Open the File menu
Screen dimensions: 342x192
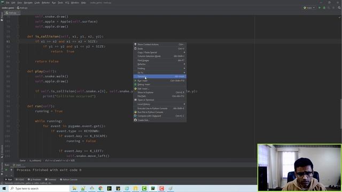tap(7, 3)
